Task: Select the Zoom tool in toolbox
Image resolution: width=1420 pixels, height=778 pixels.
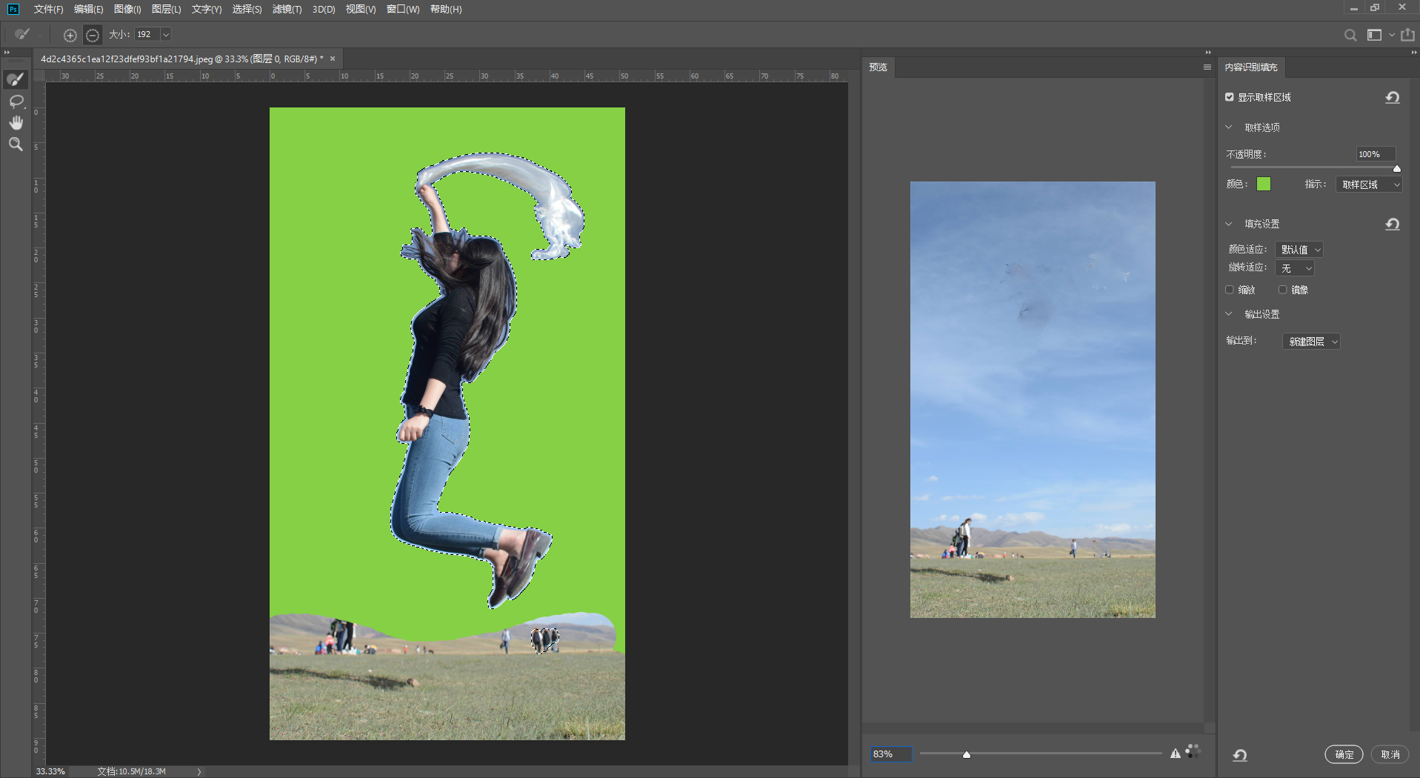Action: pos(16,144)
